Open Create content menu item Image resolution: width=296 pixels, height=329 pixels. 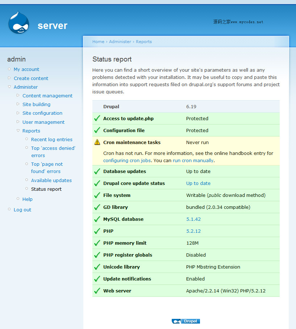coord(31,78)
